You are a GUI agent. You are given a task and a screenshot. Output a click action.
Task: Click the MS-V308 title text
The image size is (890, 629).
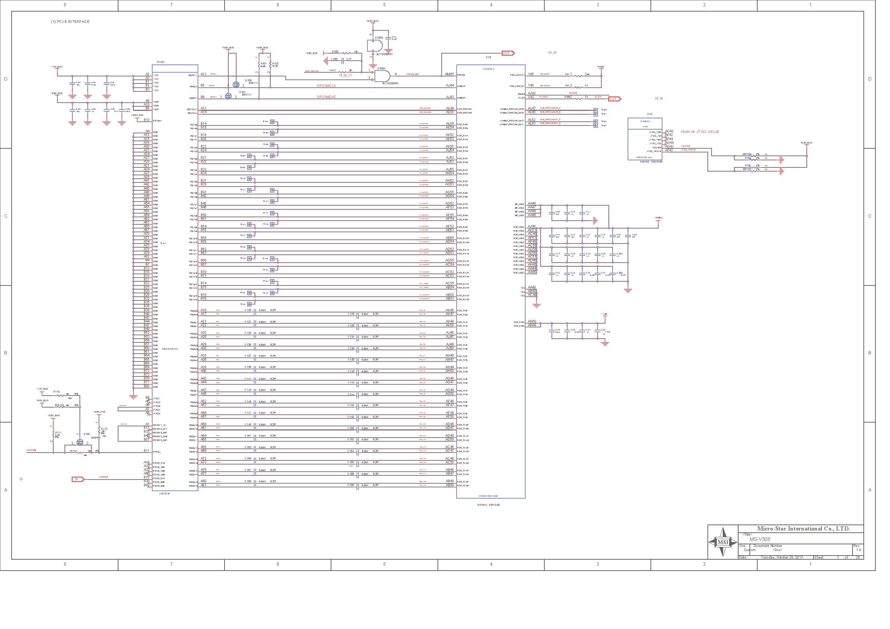760,539
